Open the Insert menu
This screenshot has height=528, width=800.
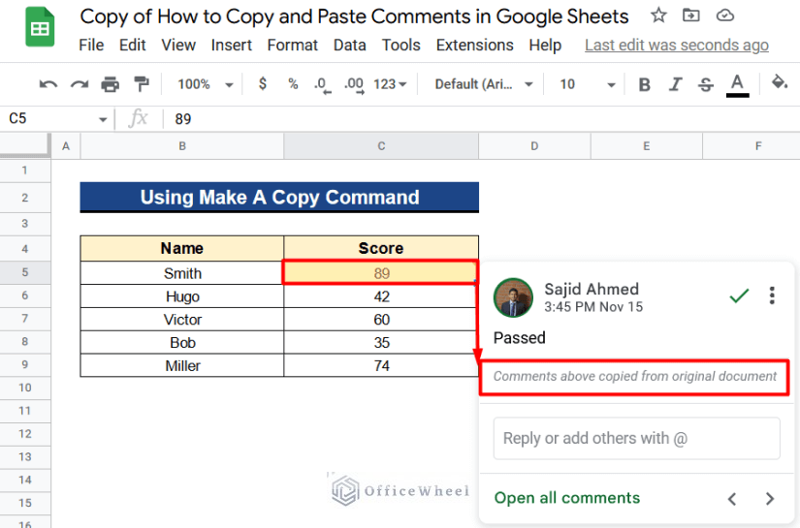point(232,45)
